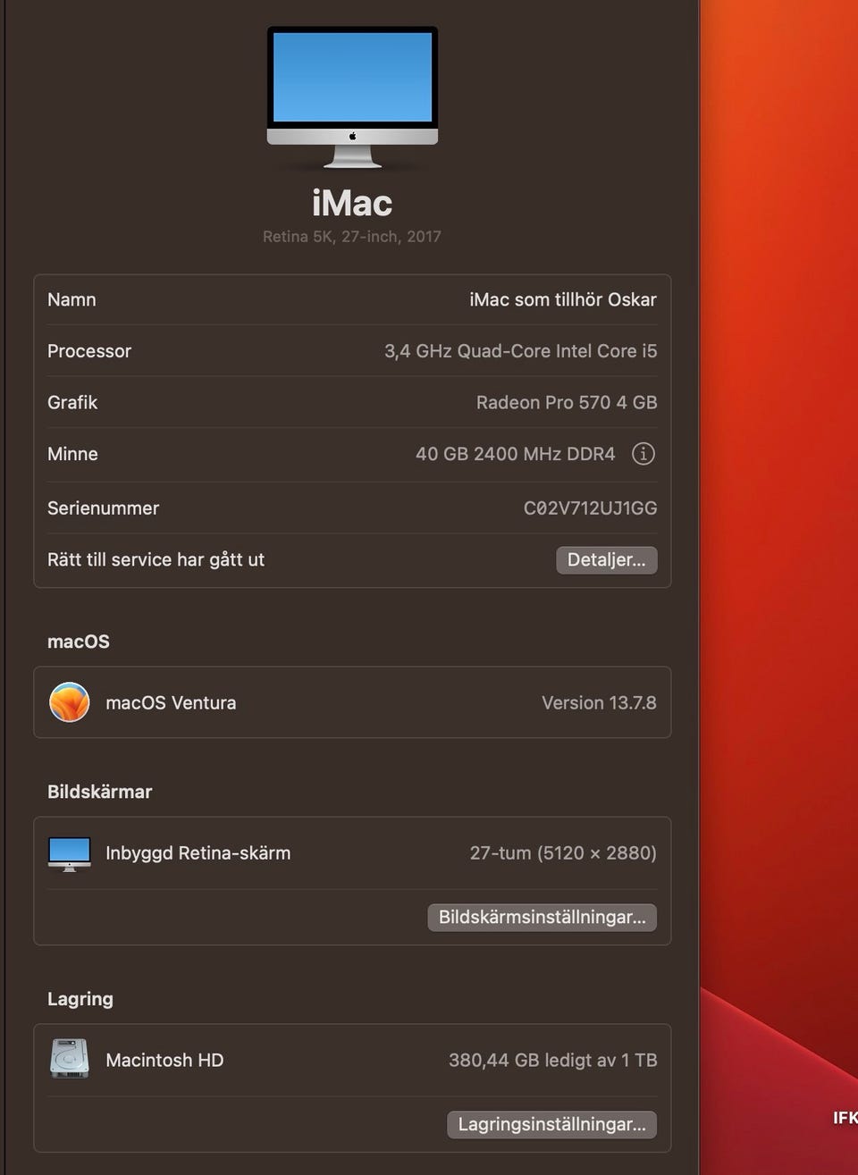The width and height of the screenshot is (858, 1175).
Task: Click Macintosh HD disk name
Action: coord(164,1061)
